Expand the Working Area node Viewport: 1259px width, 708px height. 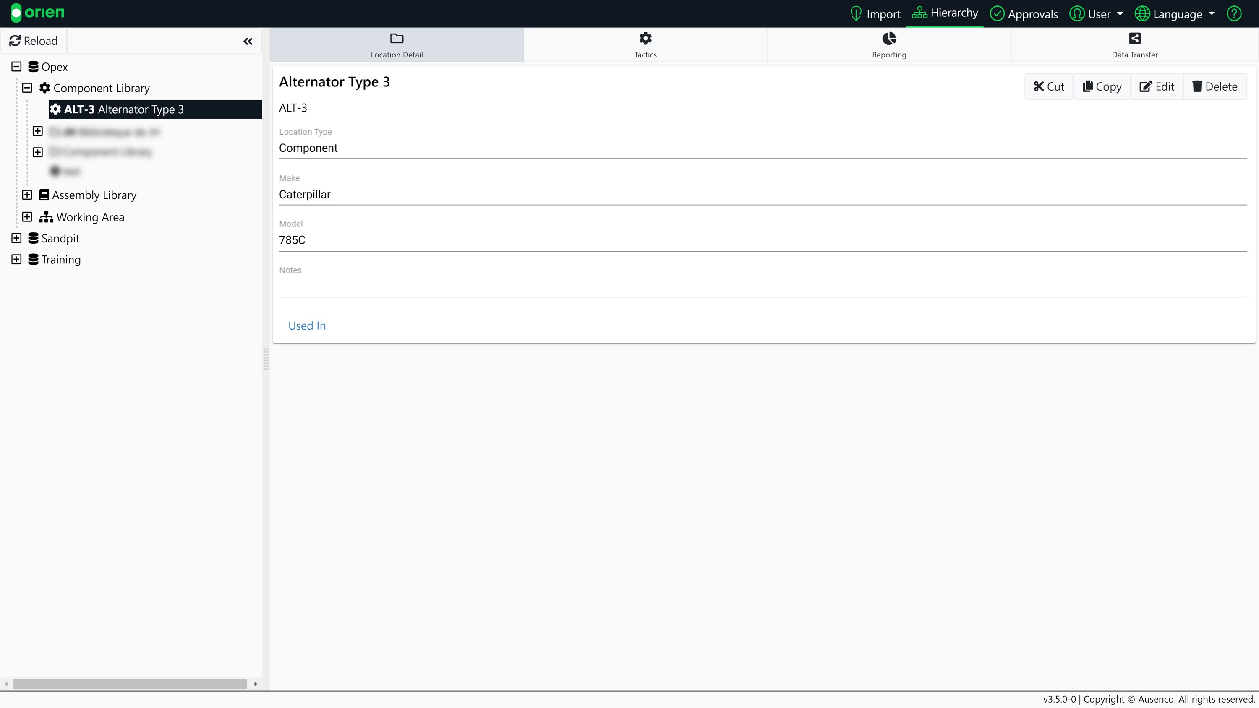[x=27, y=216]
